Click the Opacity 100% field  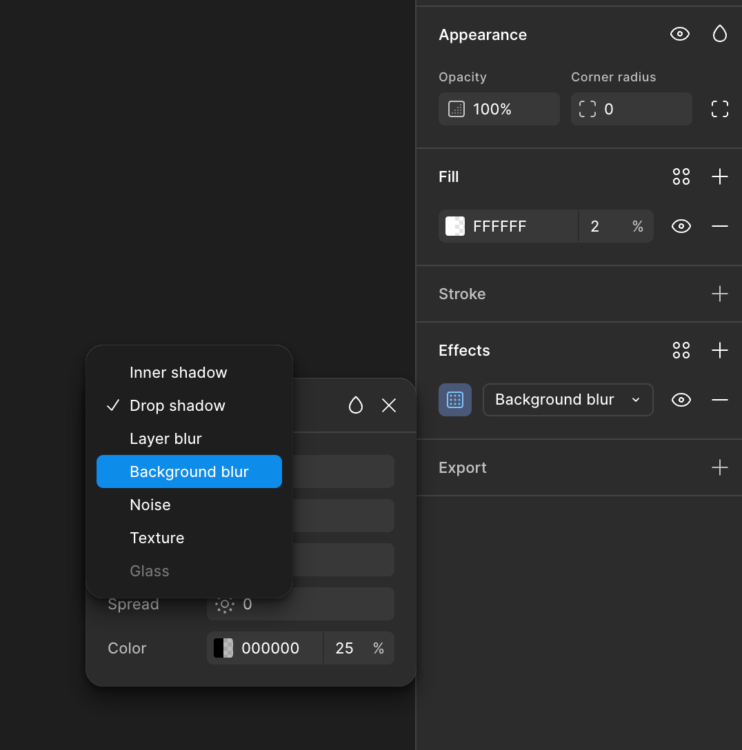[499, 109]
